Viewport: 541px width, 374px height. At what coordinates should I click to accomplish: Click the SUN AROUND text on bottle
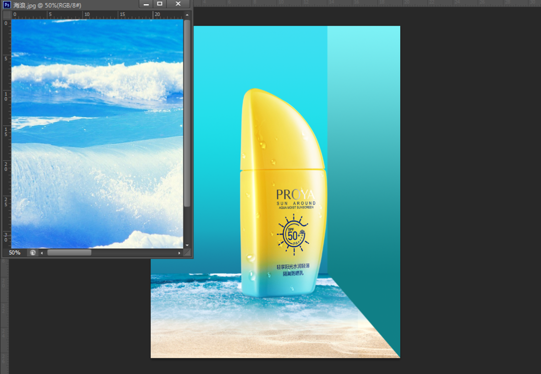tap(296, 203)
